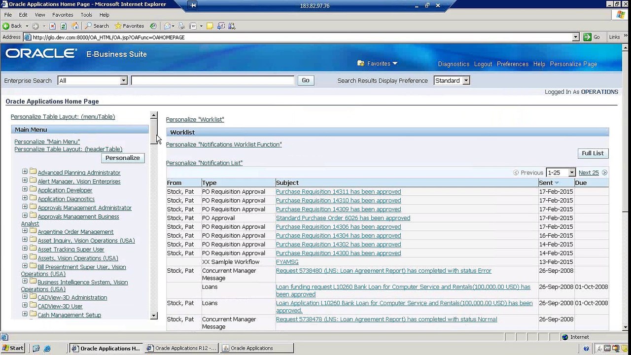Viewport: 631px width, 355px height.
Task: Click the Next page arrow icon beside Next 25
Action: tap(604, 173)
